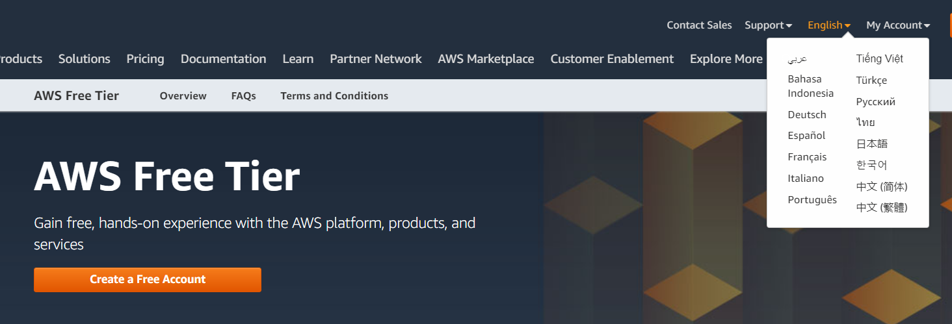
Task: Select the Learn nav item
Action: pyautogui.click(x=298, y=59)
